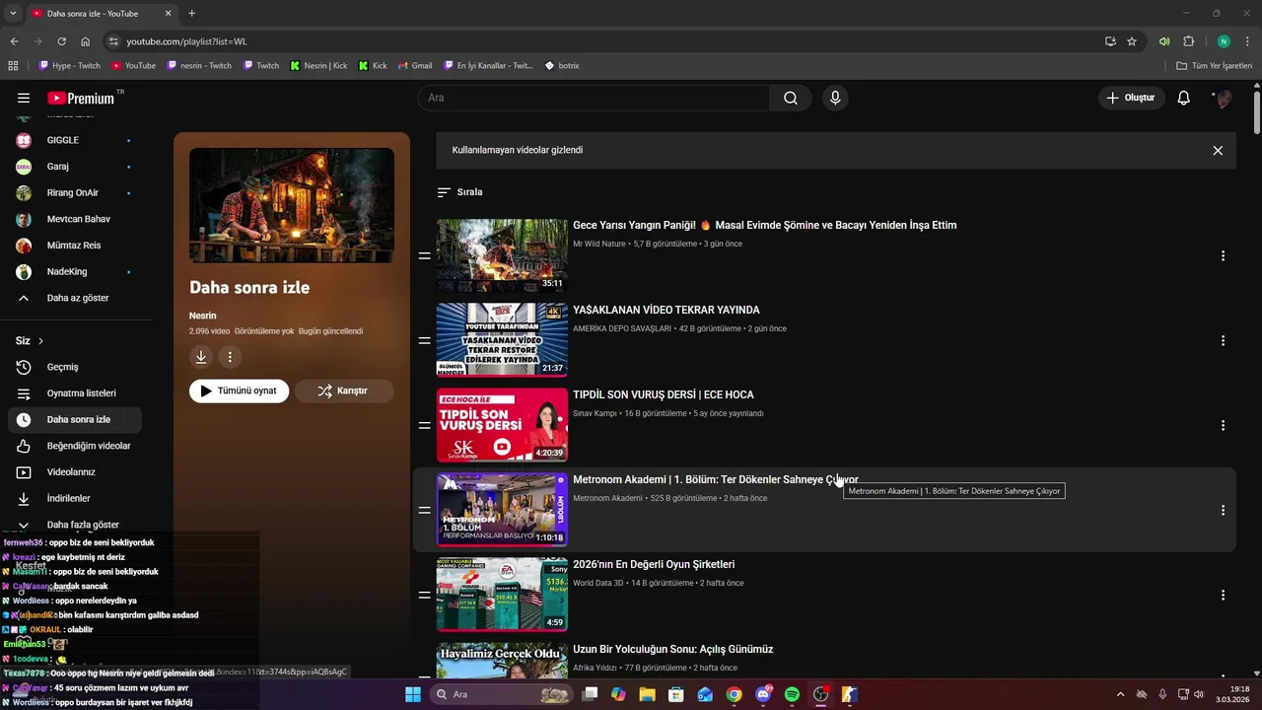Open playlist more-options three dots

tap(230, 357)
